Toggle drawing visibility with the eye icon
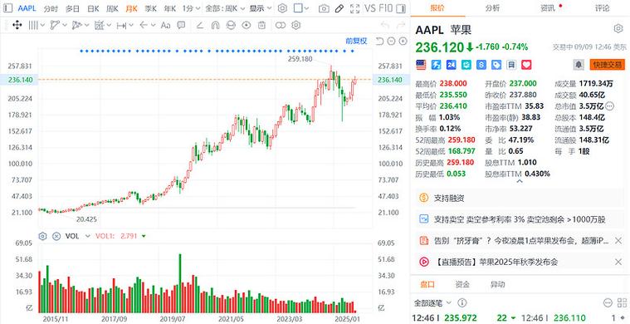 pos(246,25)
